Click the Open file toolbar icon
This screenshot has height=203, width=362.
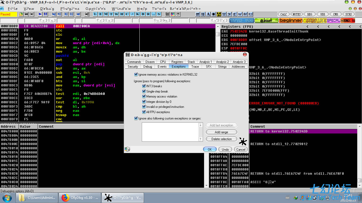click(x=21, y=14)
